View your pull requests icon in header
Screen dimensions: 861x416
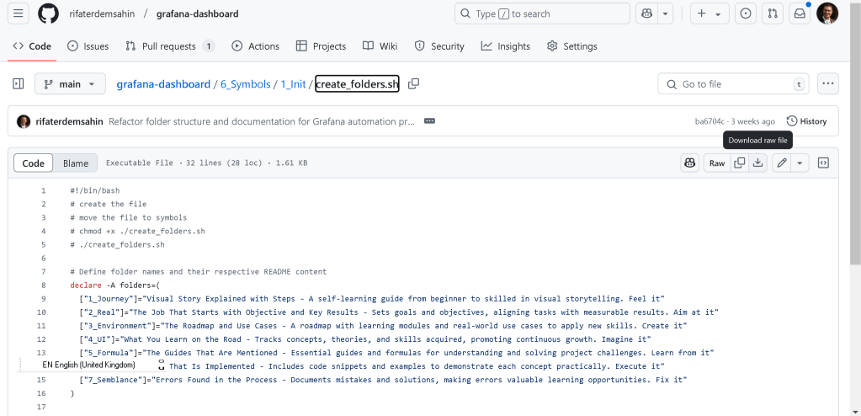click(x=773, y=13)
